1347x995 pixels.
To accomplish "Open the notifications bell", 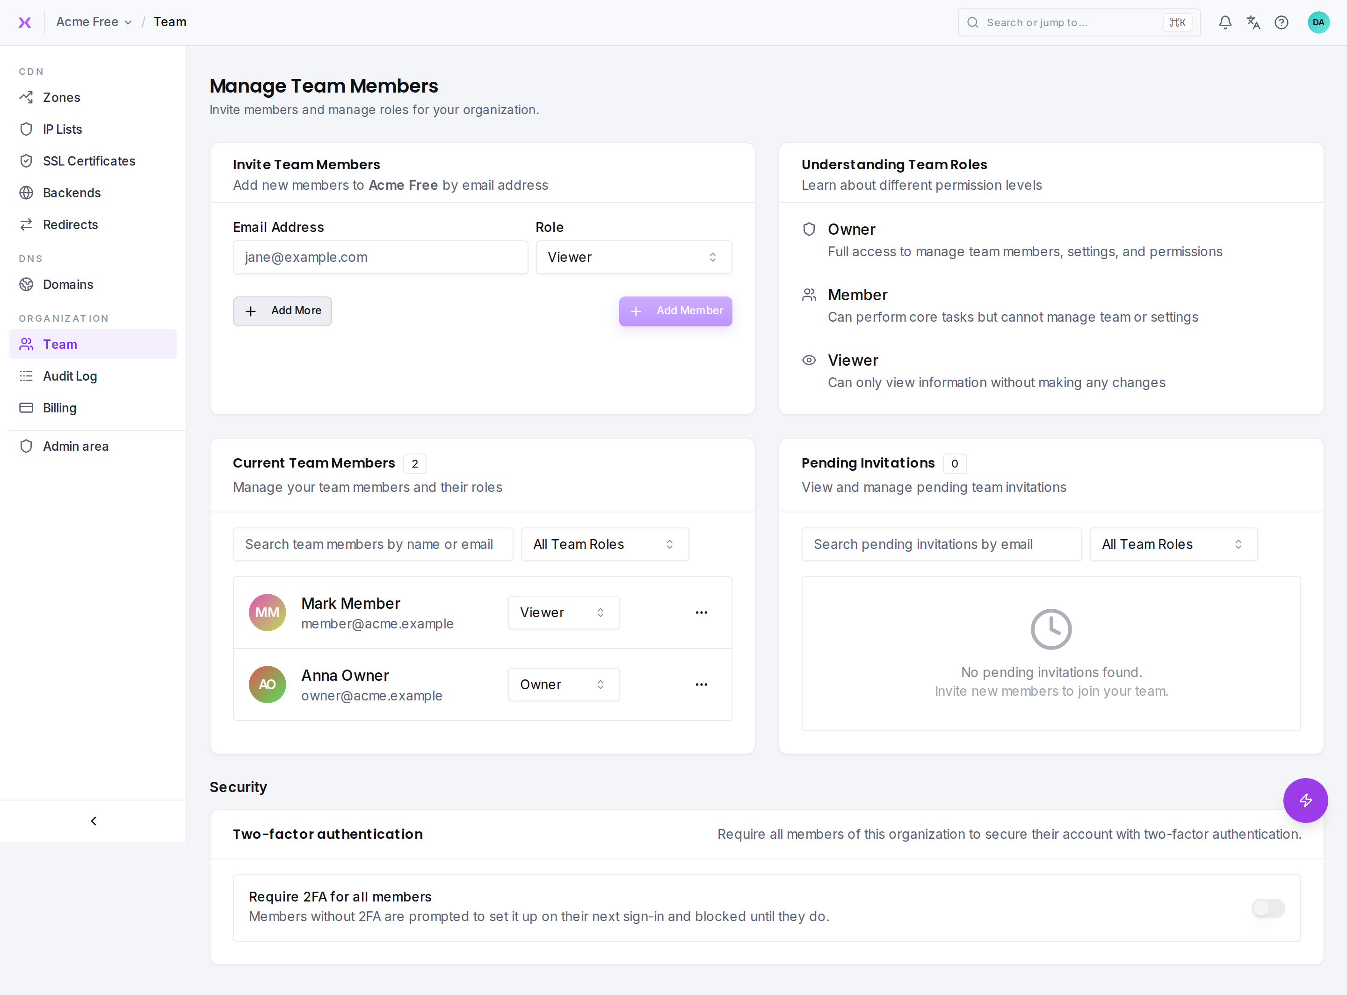I will tap(1225, 22).
